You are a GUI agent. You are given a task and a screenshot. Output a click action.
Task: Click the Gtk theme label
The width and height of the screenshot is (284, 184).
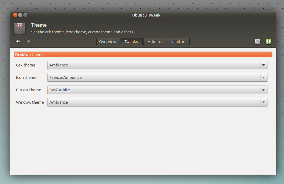[26, 65]
